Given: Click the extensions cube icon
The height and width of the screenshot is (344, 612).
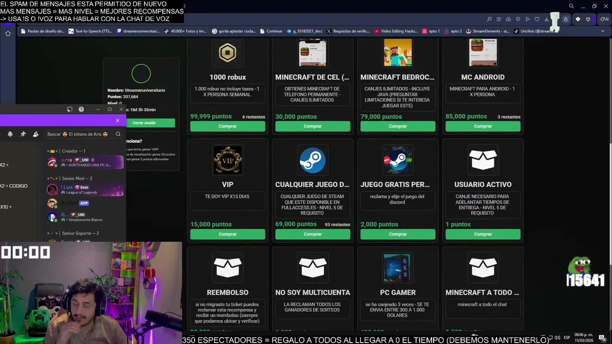Looking at the screenshot, I should [588, 19].
